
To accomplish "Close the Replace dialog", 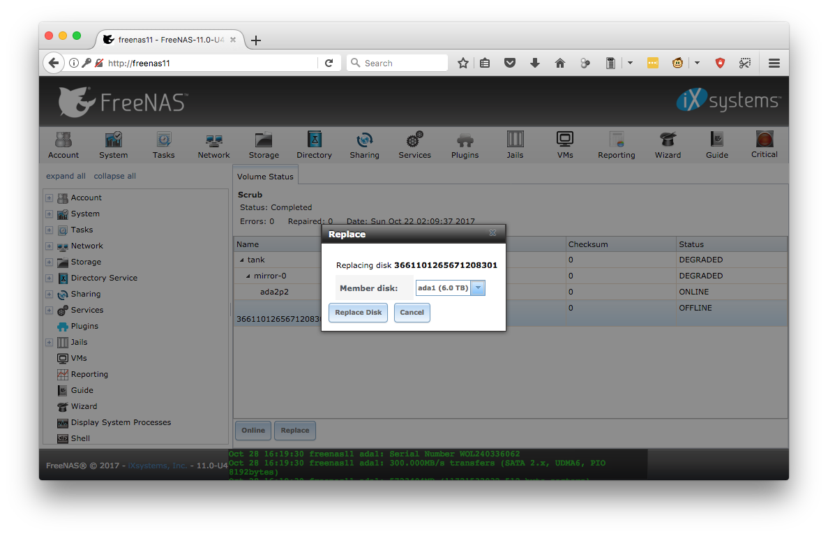I will click(x=492, y=233).
